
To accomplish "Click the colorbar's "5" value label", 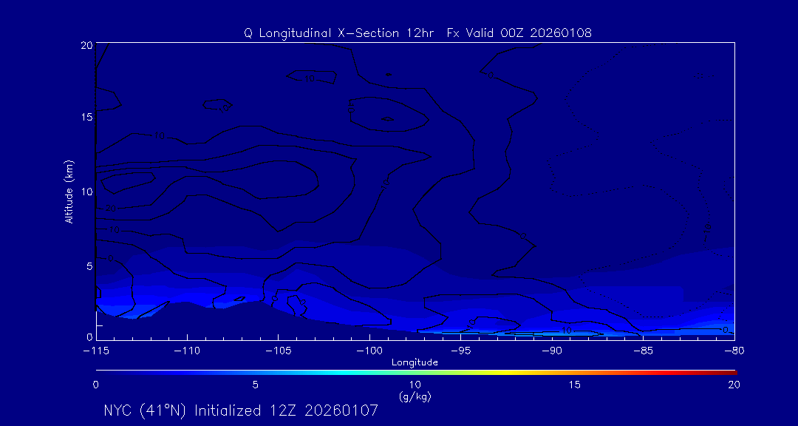I will 255,385.
